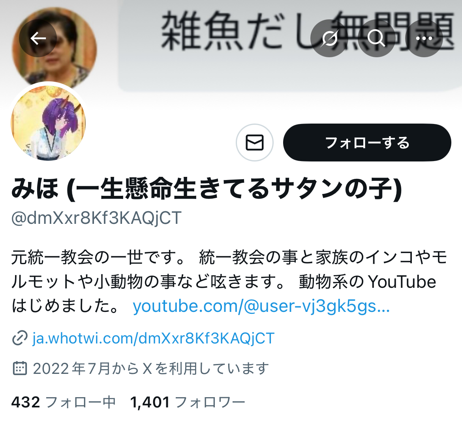Open the ja.whotwi.com profile link
Screen dimensions: 462x424
tap(154, 338)
